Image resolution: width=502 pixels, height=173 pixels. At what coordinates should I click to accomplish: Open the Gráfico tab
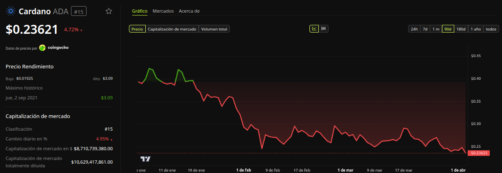pyautogui.click(x=140, y=11)
